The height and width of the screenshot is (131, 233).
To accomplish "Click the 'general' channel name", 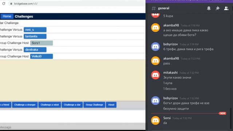I will 163,8.
